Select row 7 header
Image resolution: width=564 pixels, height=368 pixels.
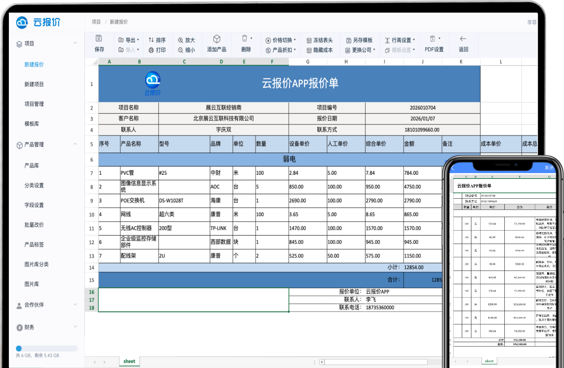pyautogui.click(x=91, y=173)
